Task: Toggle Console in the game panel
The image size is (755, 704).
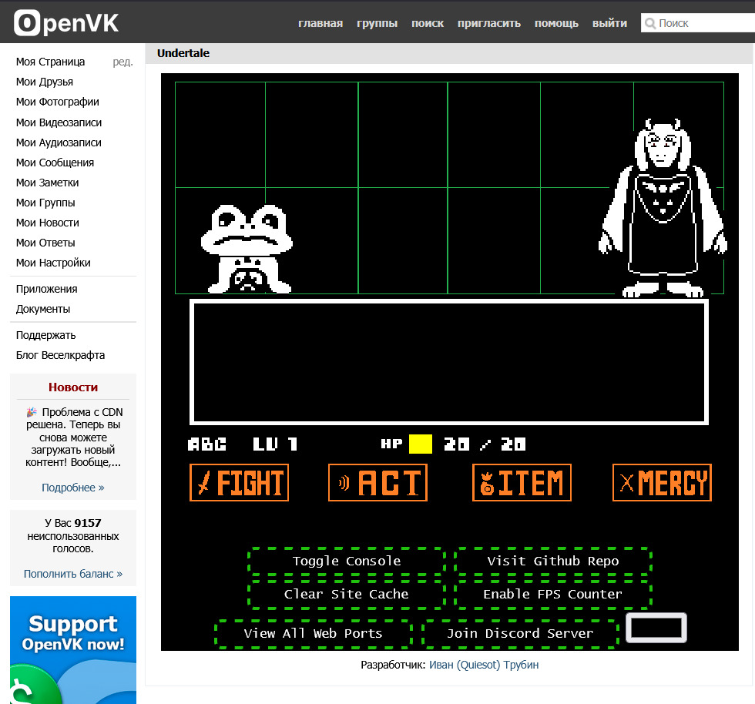Action: 347,562
